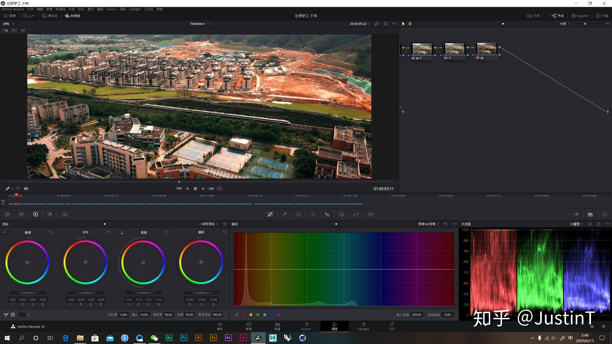Open the Tracker palette icon
612x344 pixels.
[313, 214]
